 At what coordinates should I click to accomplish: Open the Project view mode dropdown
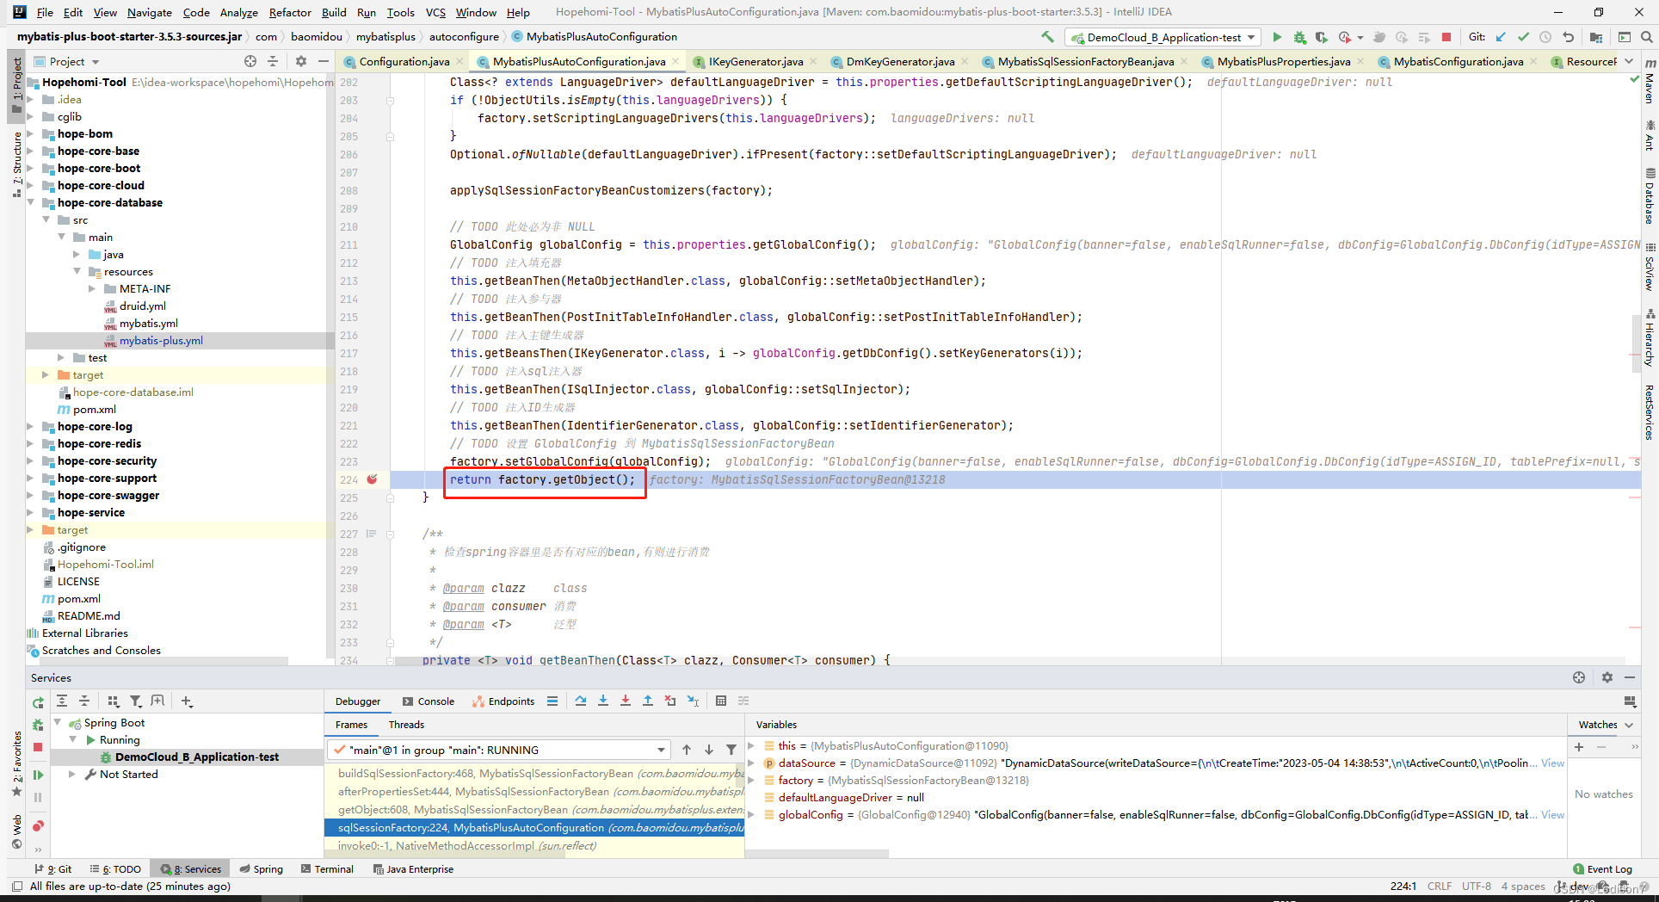coord(67,61)
